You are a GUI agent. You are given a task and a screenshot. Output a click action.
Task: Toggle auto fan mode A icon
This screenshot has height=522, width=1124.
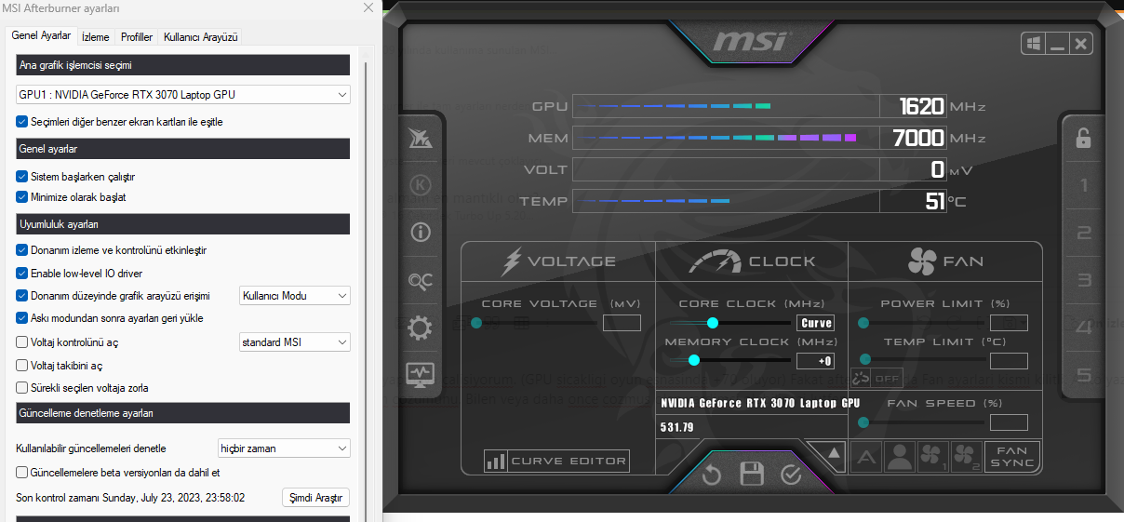(x=866, y=456)
